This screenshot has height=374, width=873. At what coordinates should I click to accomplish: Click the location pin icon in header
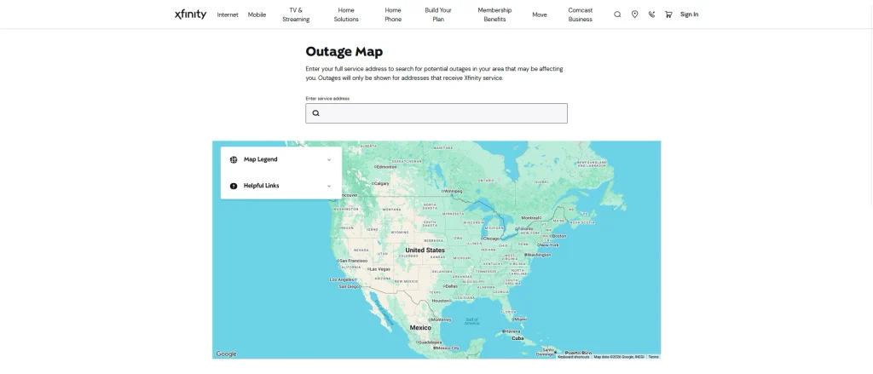(x=634, y=14)
